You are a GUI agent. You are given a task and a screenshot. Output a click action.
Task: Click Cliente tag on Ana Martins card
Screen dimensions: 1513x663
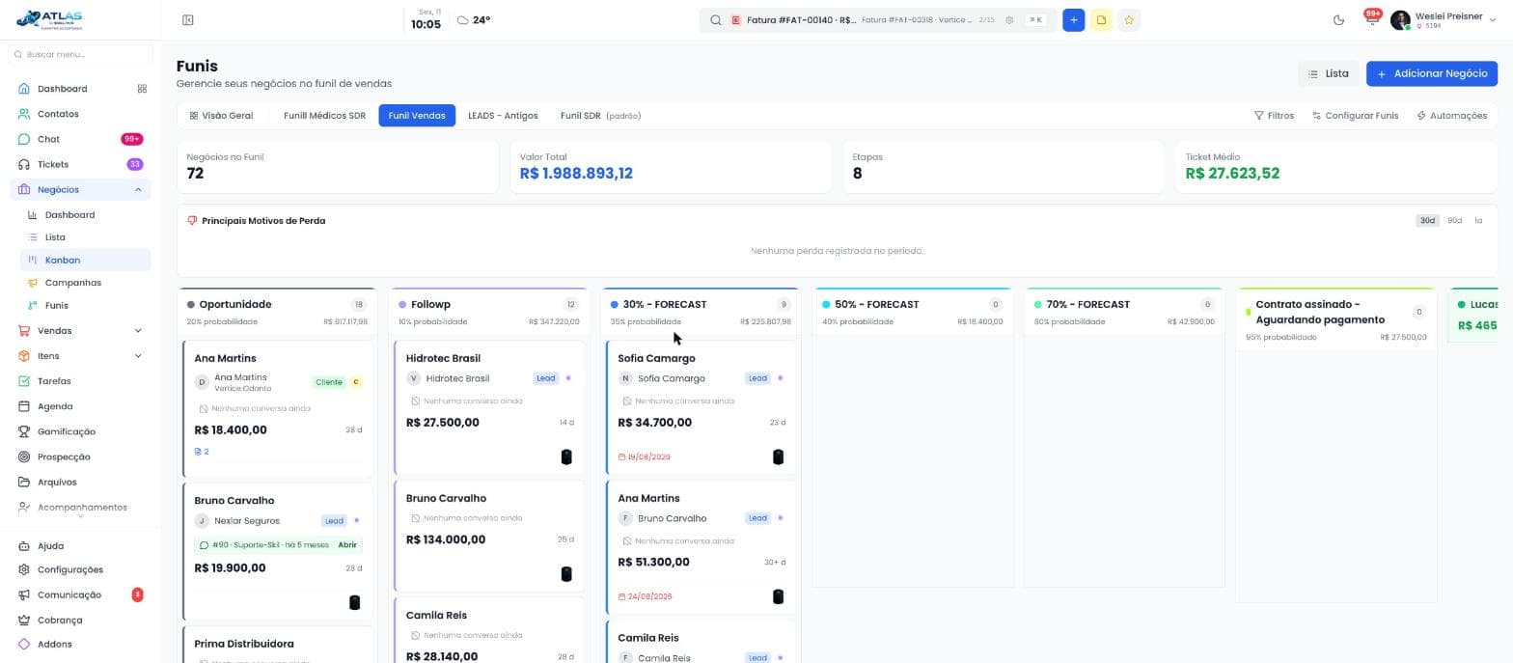click(x=329, y=382)
